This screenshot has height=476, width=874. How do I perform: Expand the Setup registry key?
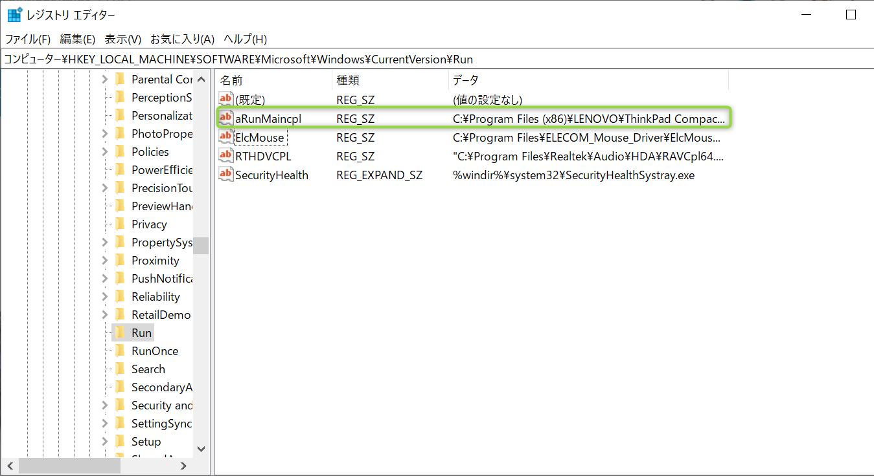pos(105,442)
